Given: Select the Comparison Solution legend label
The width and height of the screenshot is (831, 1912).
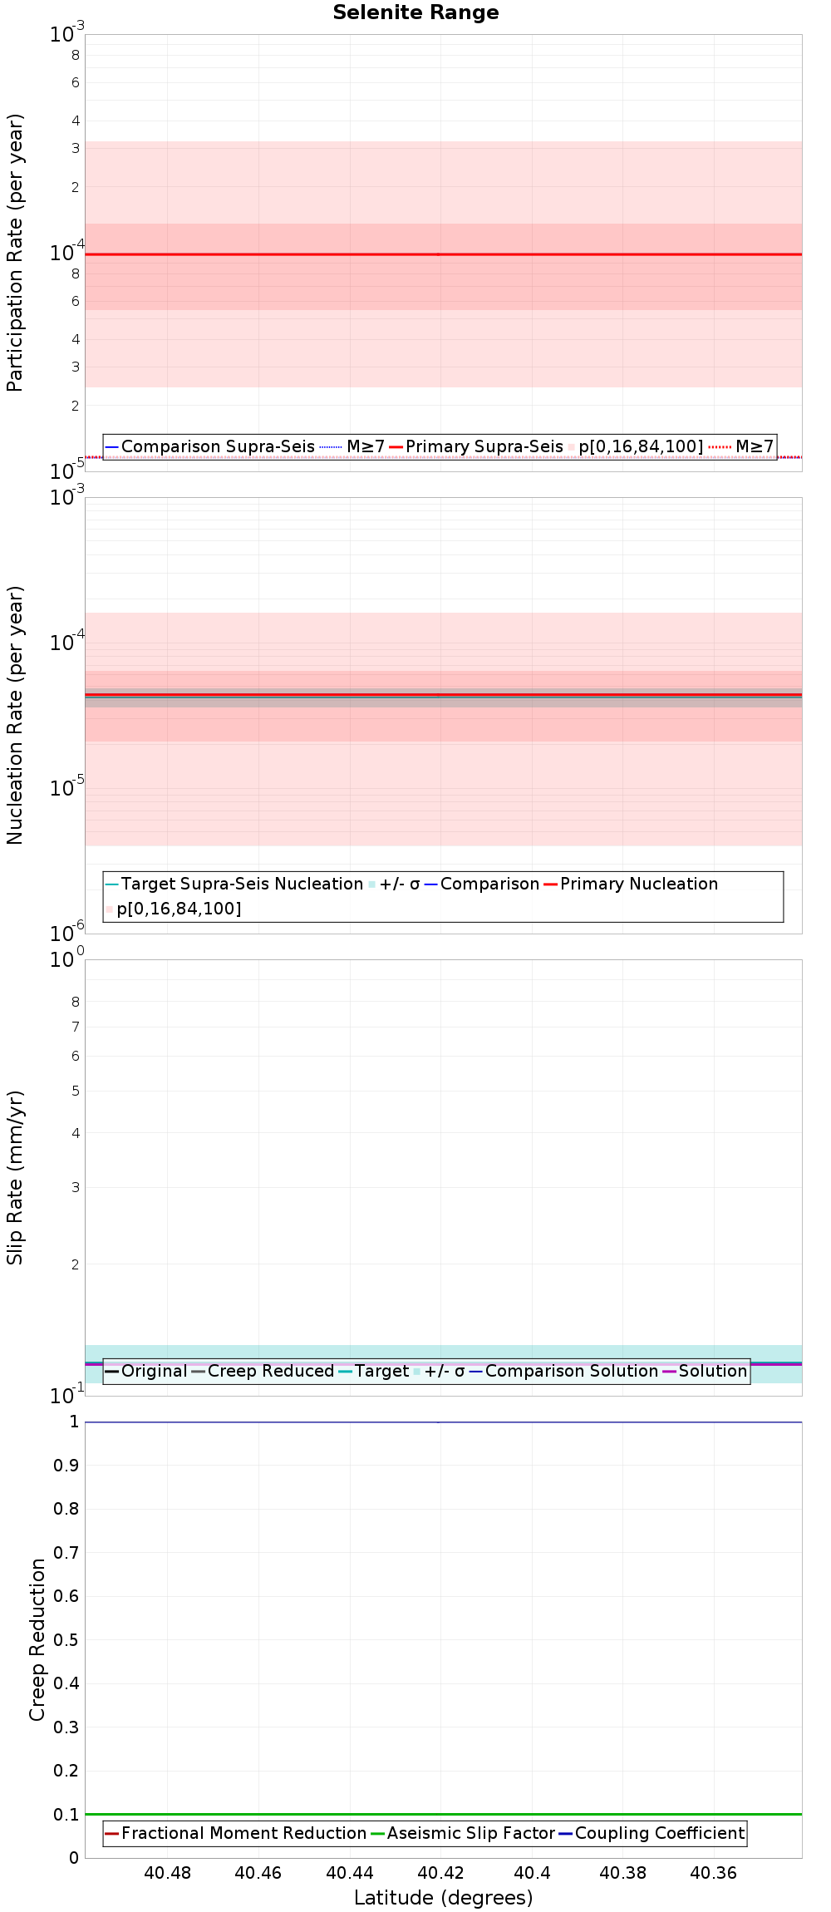Looking at the screenshot, I should tap(563, 1371).
